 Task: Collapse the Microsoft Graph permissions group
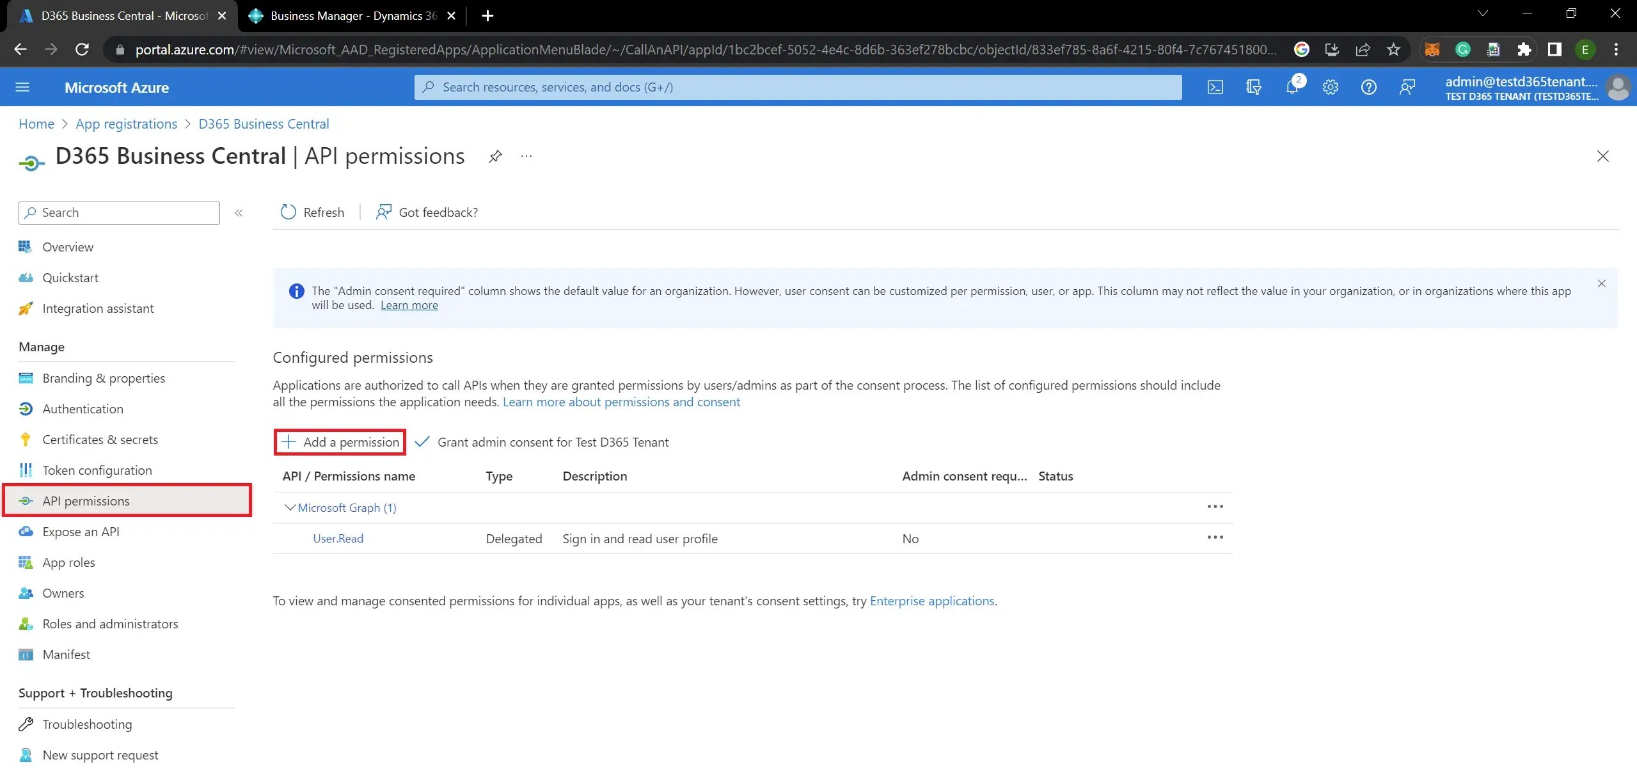pyautogui.click(x=290, y=507)
